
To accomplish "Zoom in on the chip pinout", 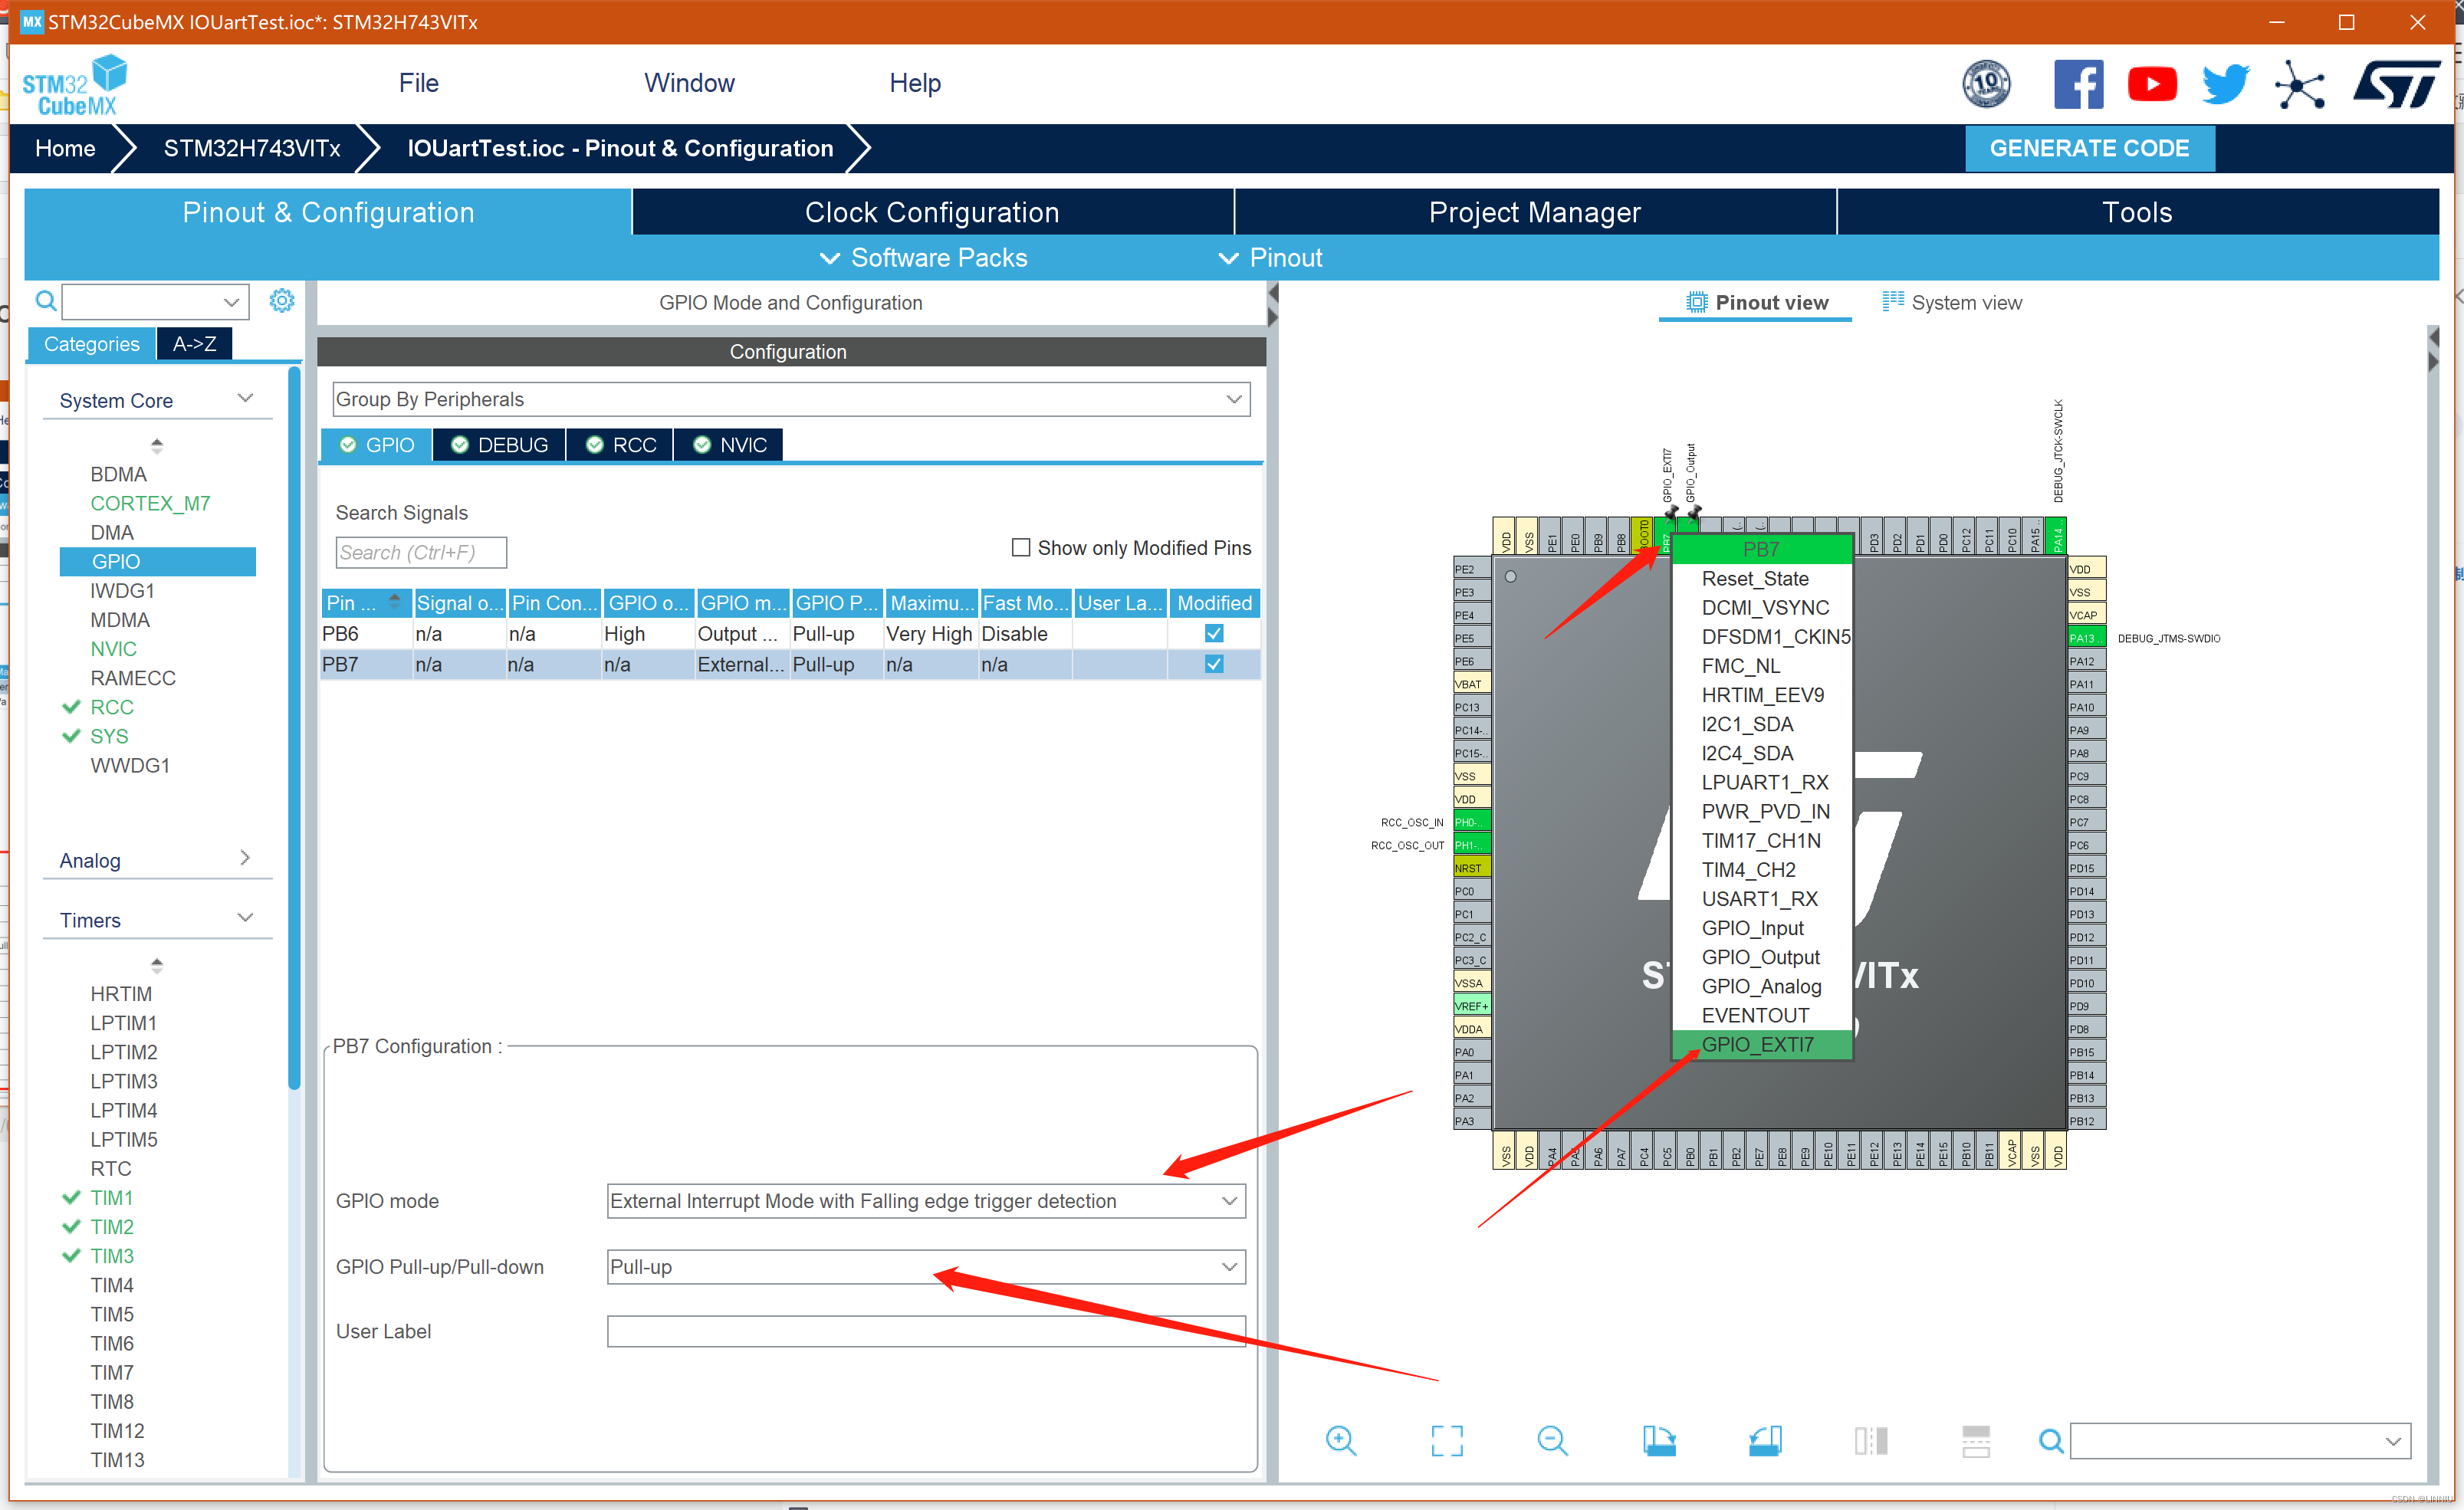I will pos(1340,1440).
